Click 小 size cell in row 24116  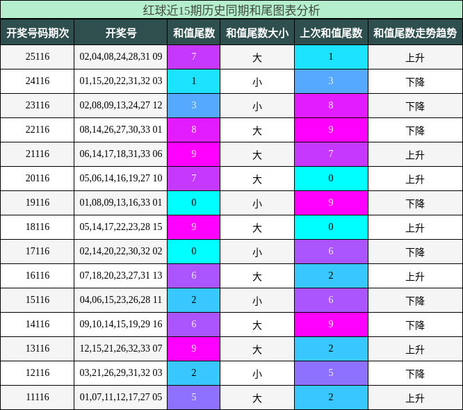pyautogui.click(x=257, y=81)
